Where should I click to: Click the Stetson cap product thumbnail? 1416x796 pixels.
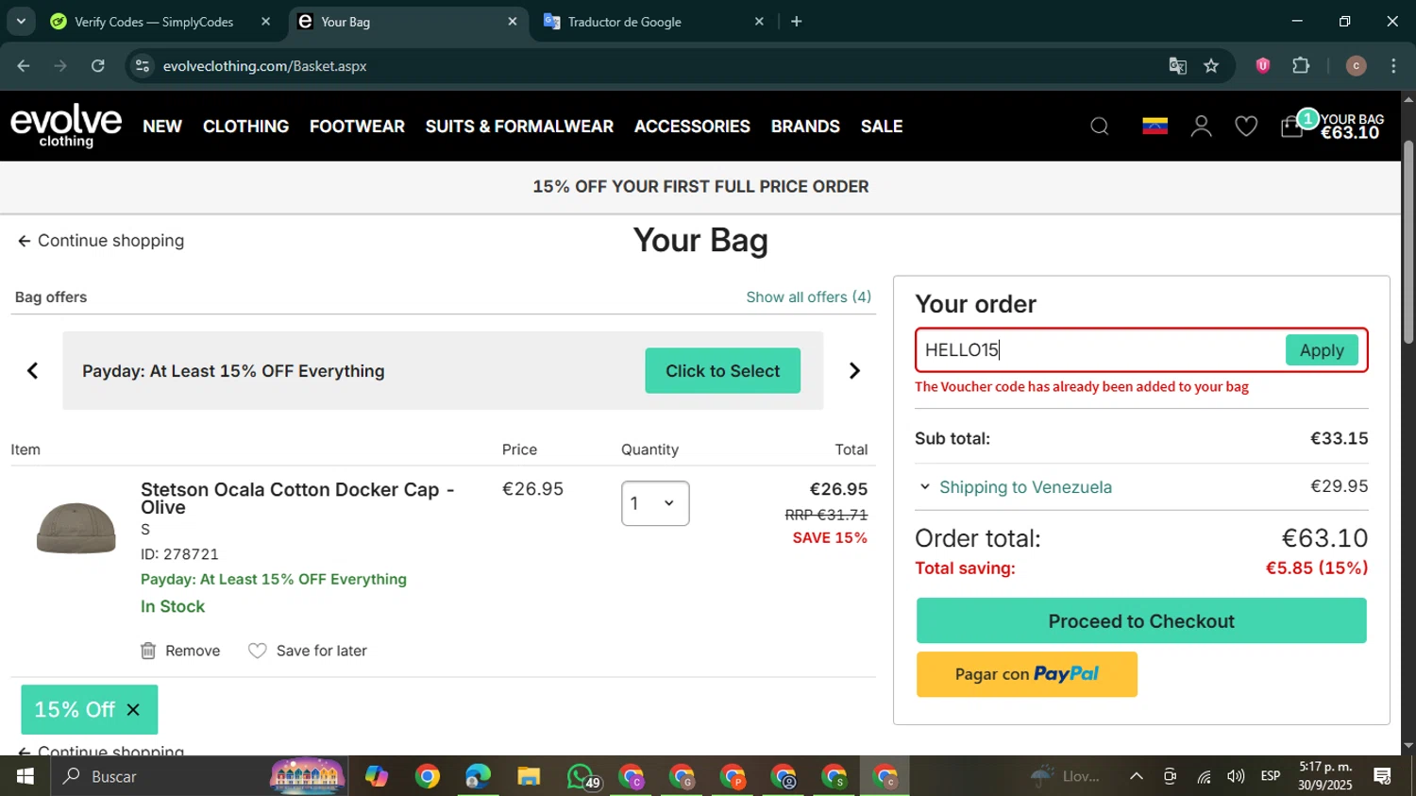[x=76, y=528]
